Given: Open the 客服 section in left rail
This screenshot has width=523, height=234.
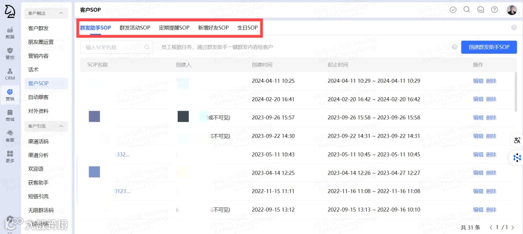Looking at the screenshot, I should pos(10,136).
